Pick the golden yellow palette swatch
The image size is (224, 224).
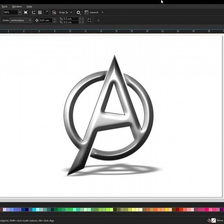point(166,209)
